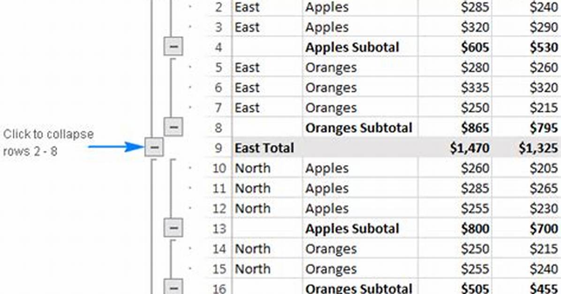
Task: Select row header 9
Action: [x=219, y=148]
